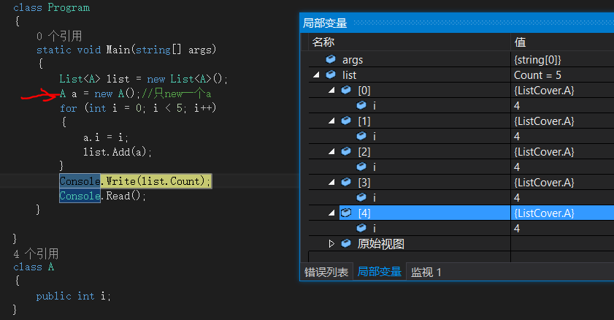
Task: Switch to the 错误列表 tab
Action: coord(326,272)
